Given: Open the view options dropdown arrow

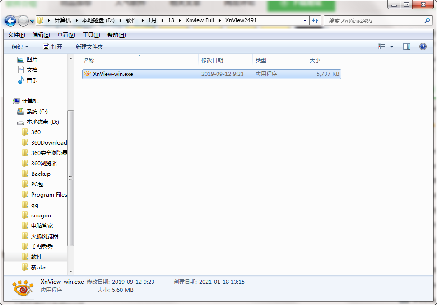Looking at the screenshot, I should 391,47.
